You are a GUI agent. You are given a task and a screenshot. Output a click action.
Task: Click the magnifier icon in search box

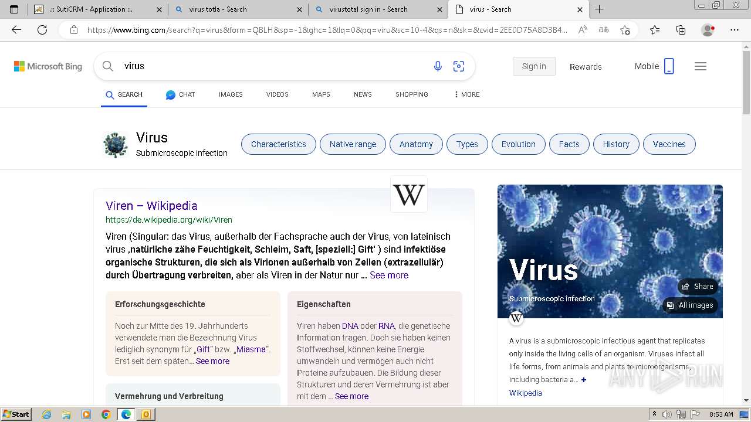[108, 66]
